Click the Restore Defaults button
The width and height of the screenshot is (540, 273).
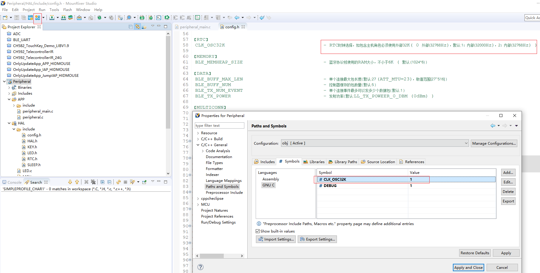tap(475, 253)
